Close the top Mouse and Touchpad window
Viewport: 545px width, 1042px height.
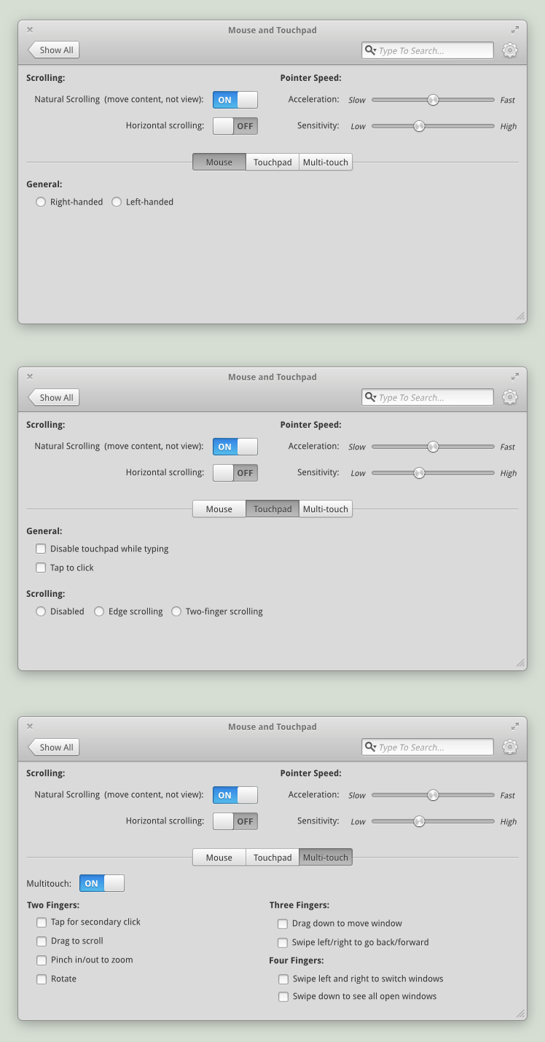pyautogui.click(x=30, y=30)
